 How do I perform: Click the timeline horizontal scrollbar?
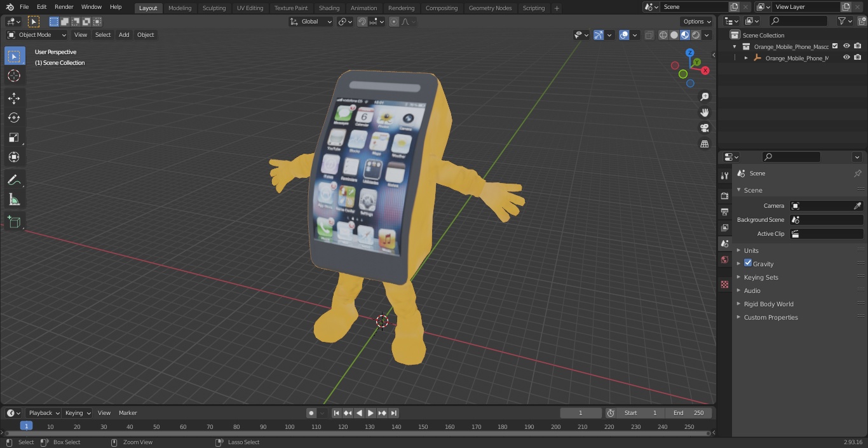(x=358, y=433)
